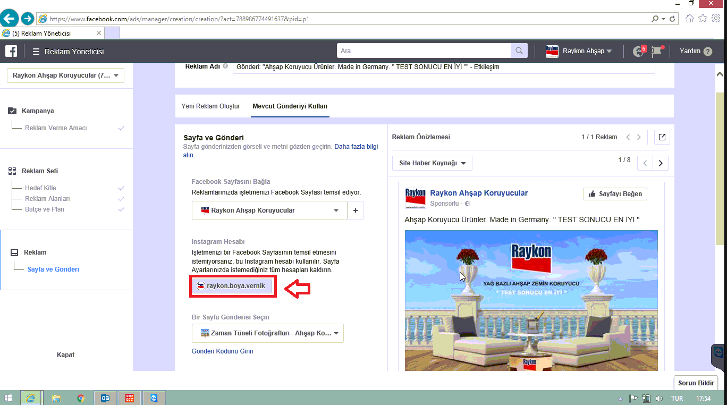Click the Yardım question mark icon
Image resolution: width=727 pixels, height=405 pixels.
point(707,52)
